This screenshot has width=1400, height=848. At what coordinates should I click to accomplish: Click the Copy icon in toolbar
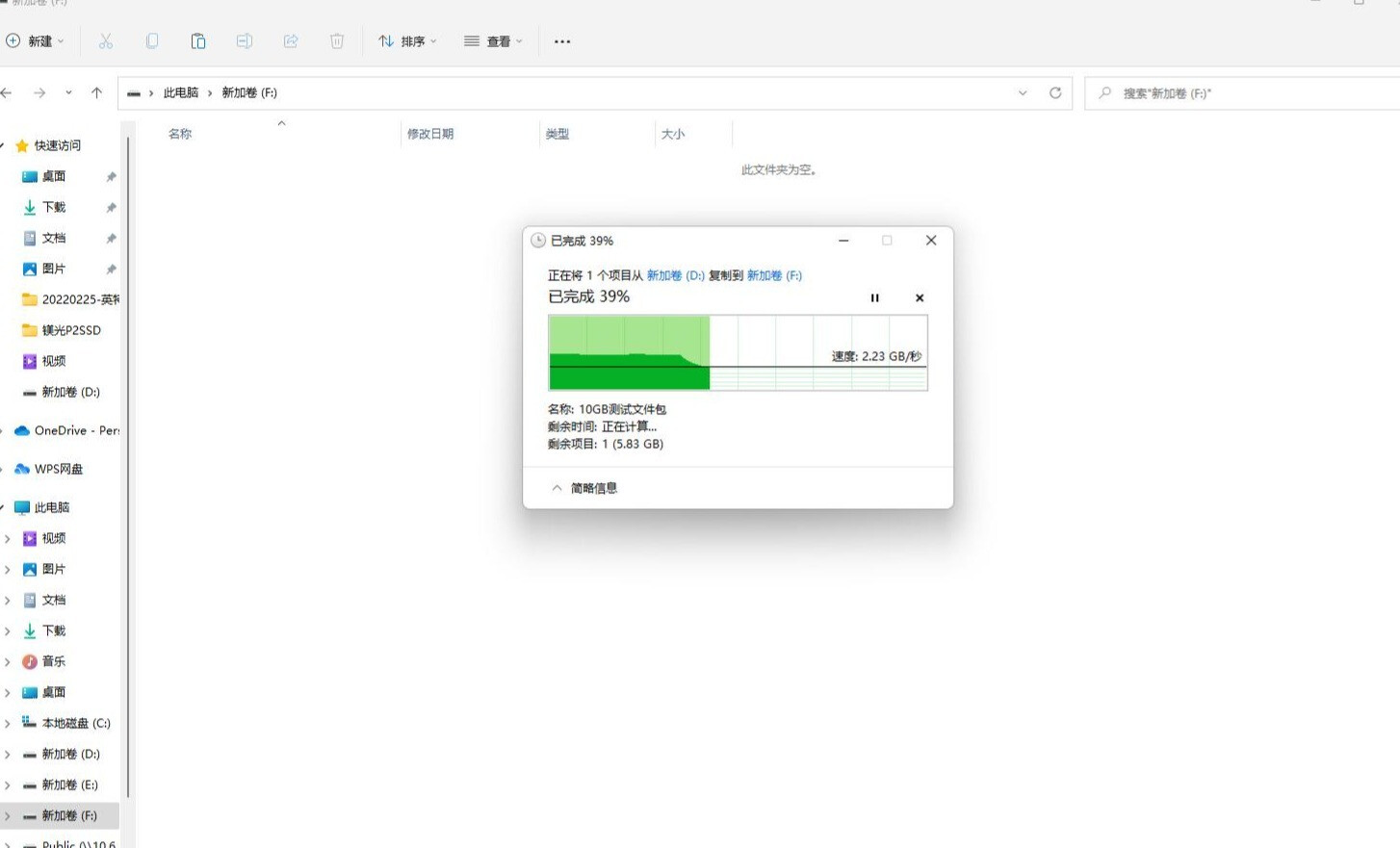point(152,41)
